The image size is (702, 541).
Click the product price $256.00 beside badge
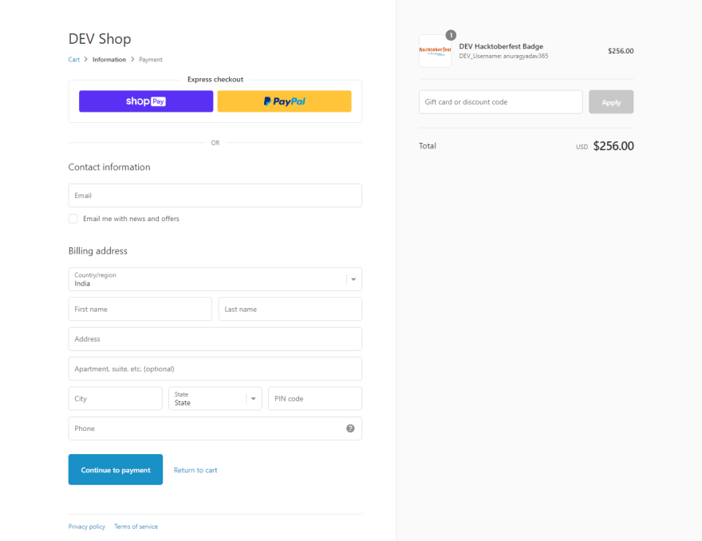coord(621,51)
